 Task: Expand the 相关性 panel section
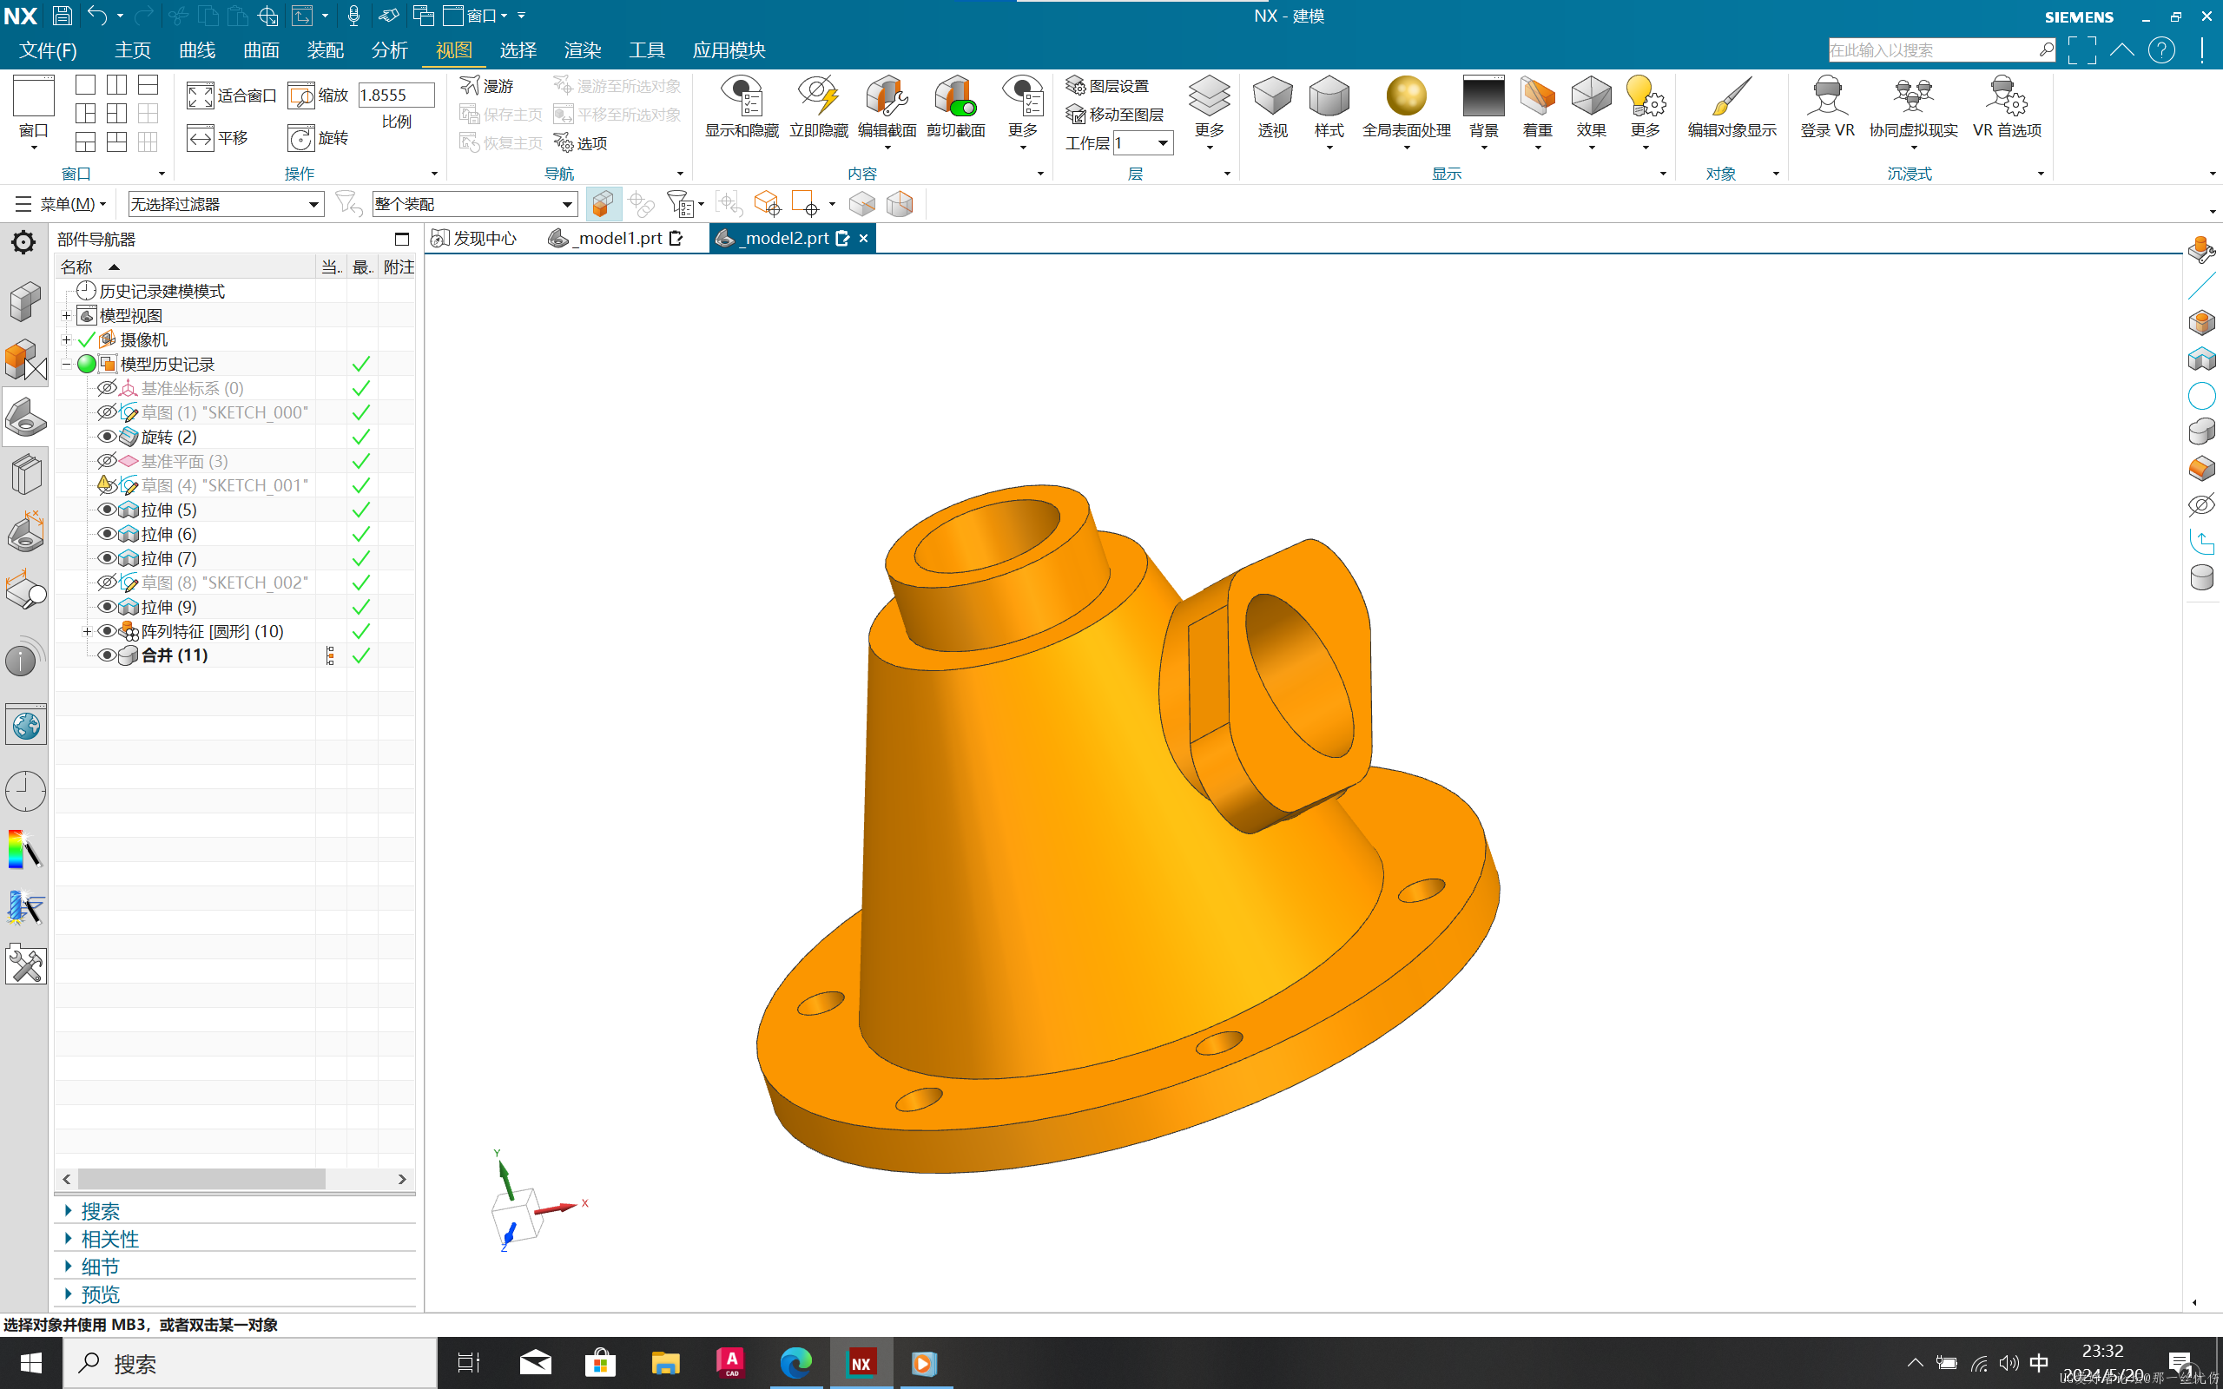coord(109,1238)
